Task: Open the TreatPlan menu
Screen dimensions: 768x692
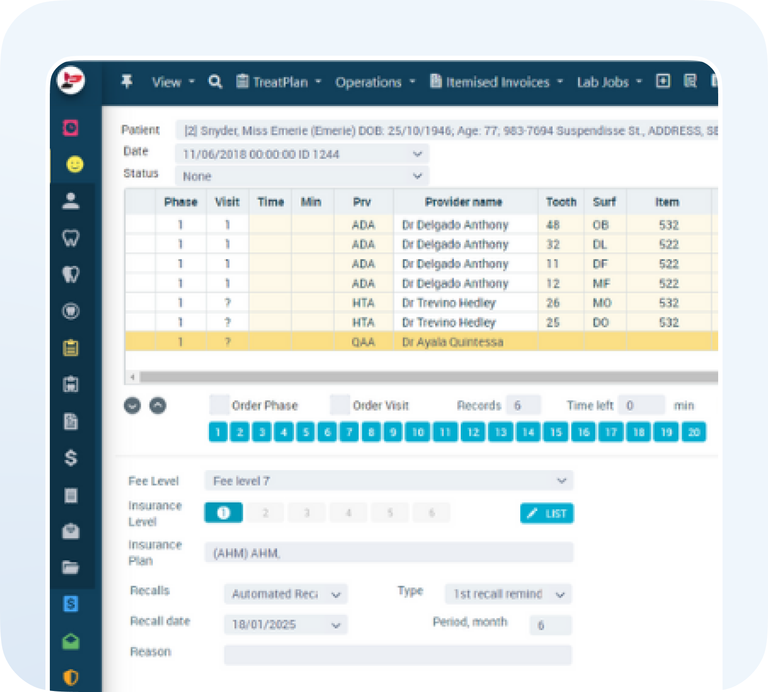Action: [279, 82]
